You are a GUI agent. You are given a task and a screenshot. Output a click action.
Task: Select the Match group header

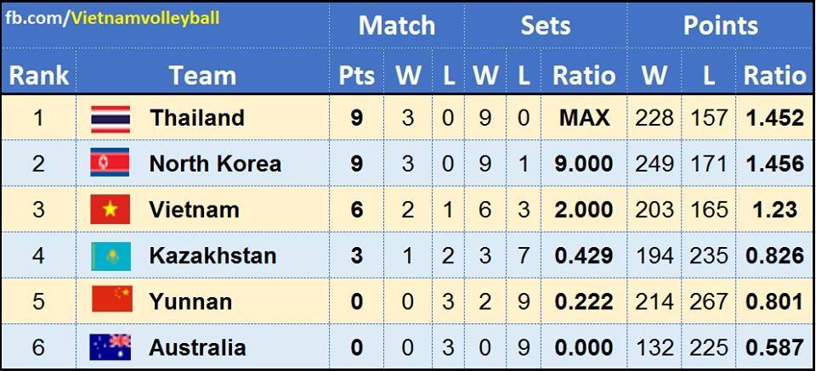coord(396,25)
